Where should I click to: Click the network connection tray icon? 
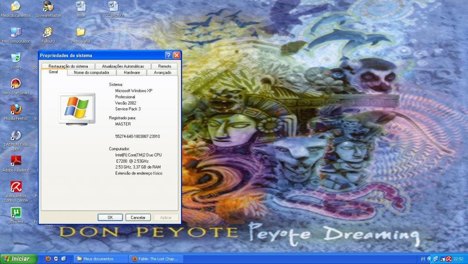click(436, 259)
